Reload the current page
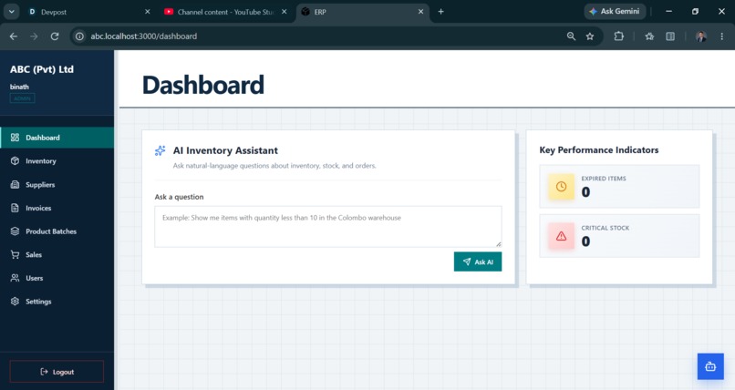Screen dimensions: 735x390 (x=55, y=36)
